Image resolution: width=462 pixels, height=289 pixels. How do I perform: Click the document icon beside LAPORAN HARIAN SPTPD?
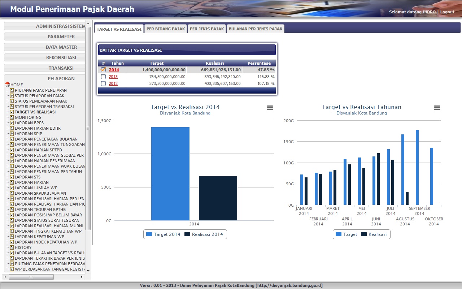[12, 150]
